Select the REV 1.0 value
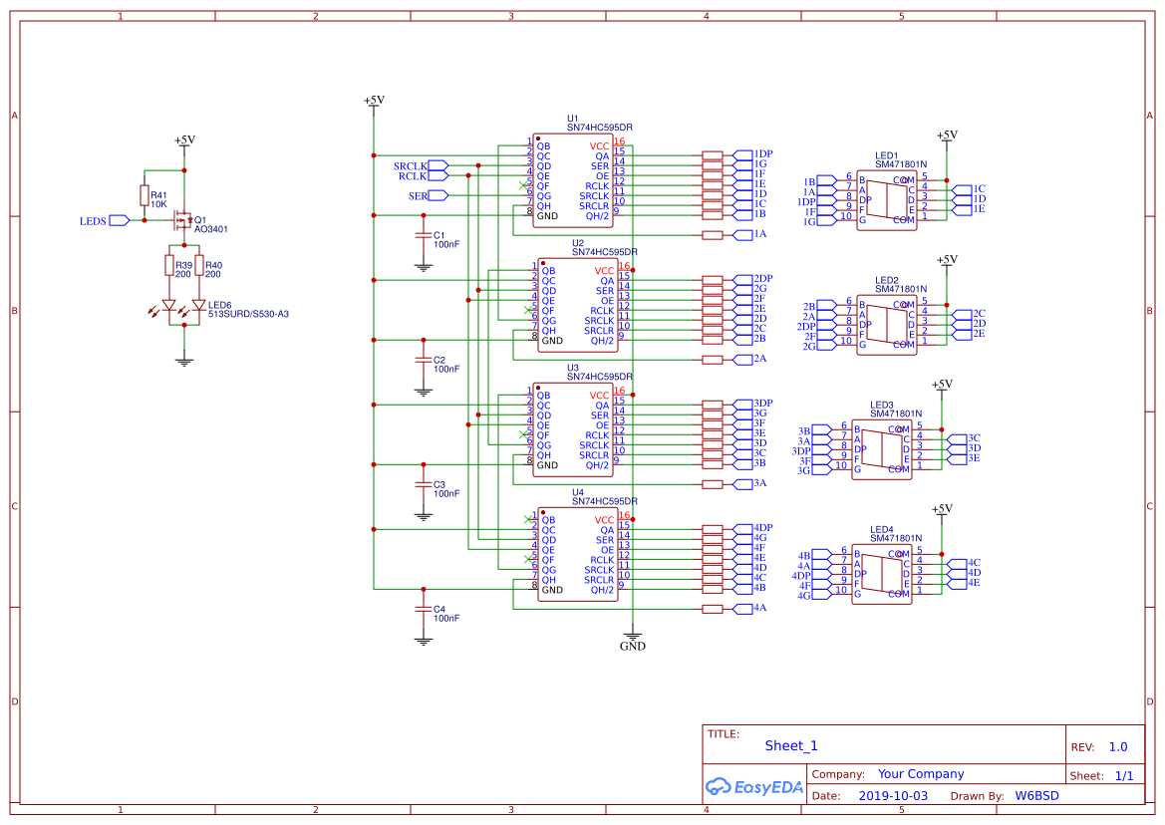 click(x=1118, y=747)
